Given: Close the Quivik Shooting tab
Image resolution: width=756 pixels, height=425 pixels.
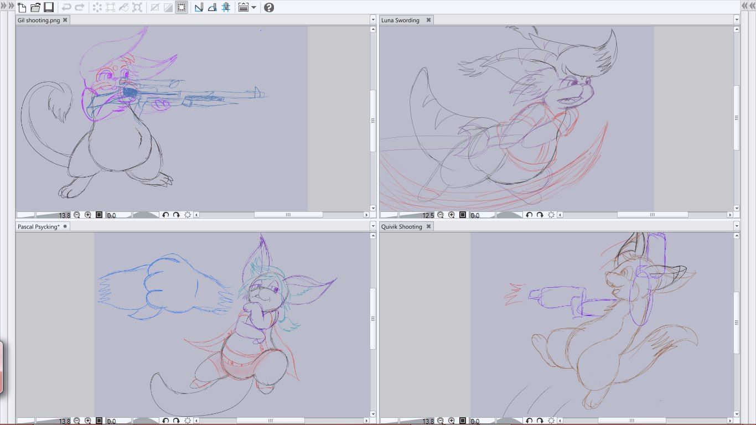Looking at the screenshot, I should tap(429, 226).
